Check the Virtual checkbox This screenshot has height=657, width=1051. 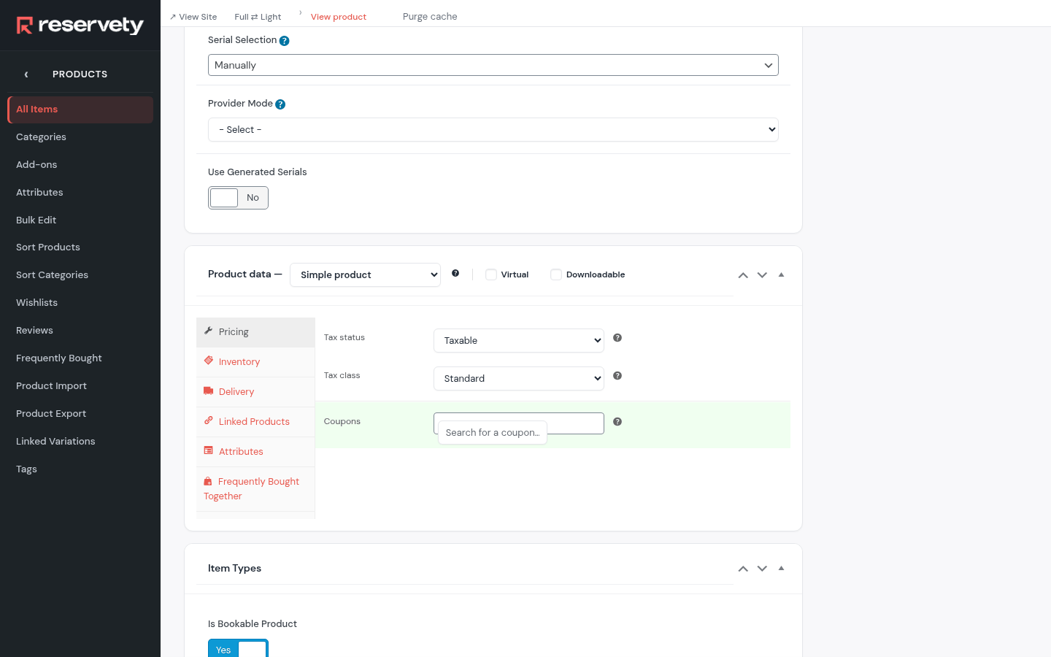point(491,274)
